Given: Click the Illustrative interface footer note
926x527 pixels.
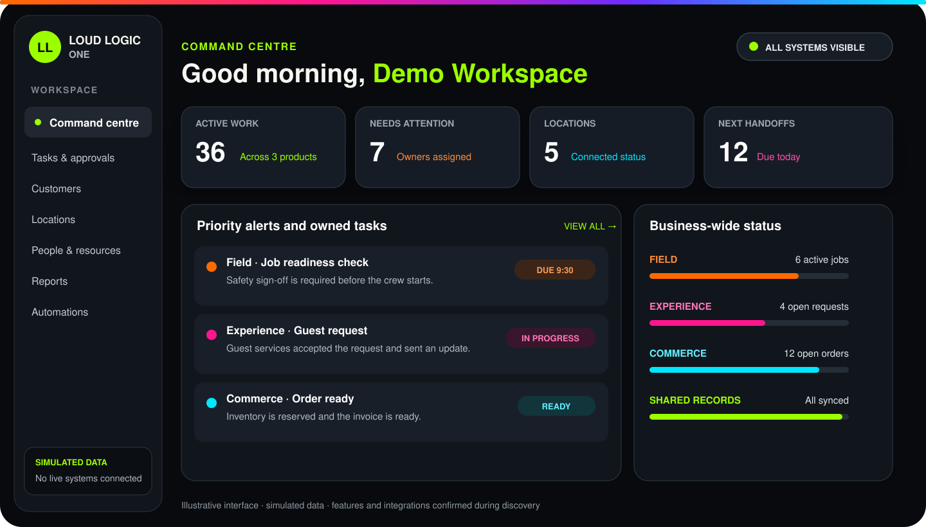Looking at the screenshot, I should [361, 505].
